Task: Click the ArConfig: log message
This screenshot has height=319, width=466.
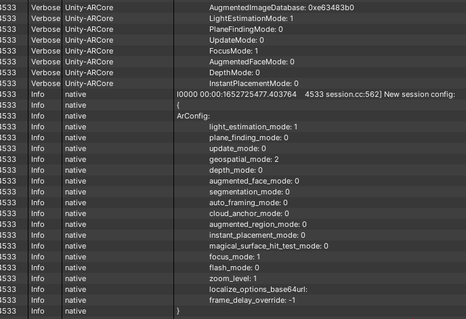Action: pos(193,116)
